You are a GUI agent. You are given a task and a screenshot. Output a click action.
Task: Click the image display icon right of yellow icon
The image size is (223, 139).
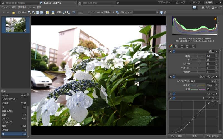[x=53, y=13]
